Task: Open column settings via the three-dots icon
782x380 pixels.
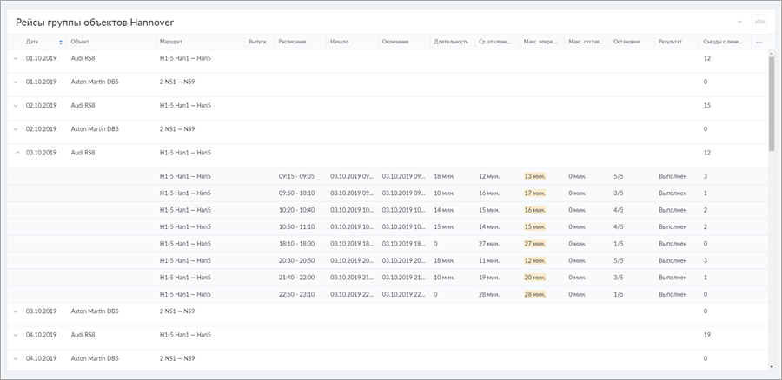Action: [759, 42]
